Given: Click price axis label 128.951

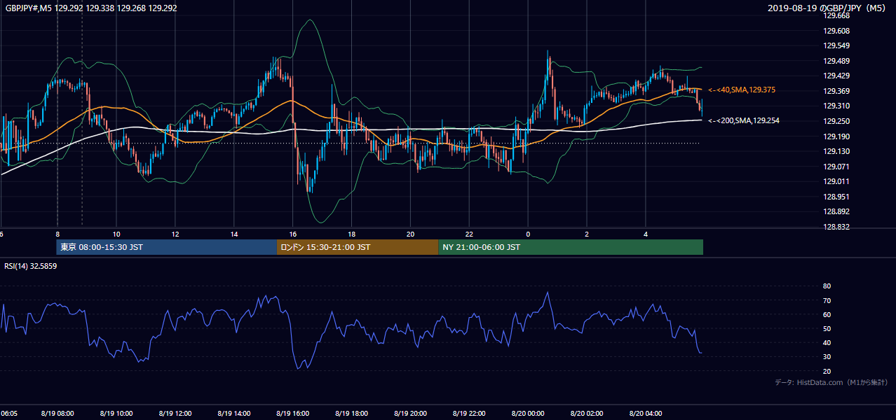Looking at the screenshot, I should click(836, 197).
